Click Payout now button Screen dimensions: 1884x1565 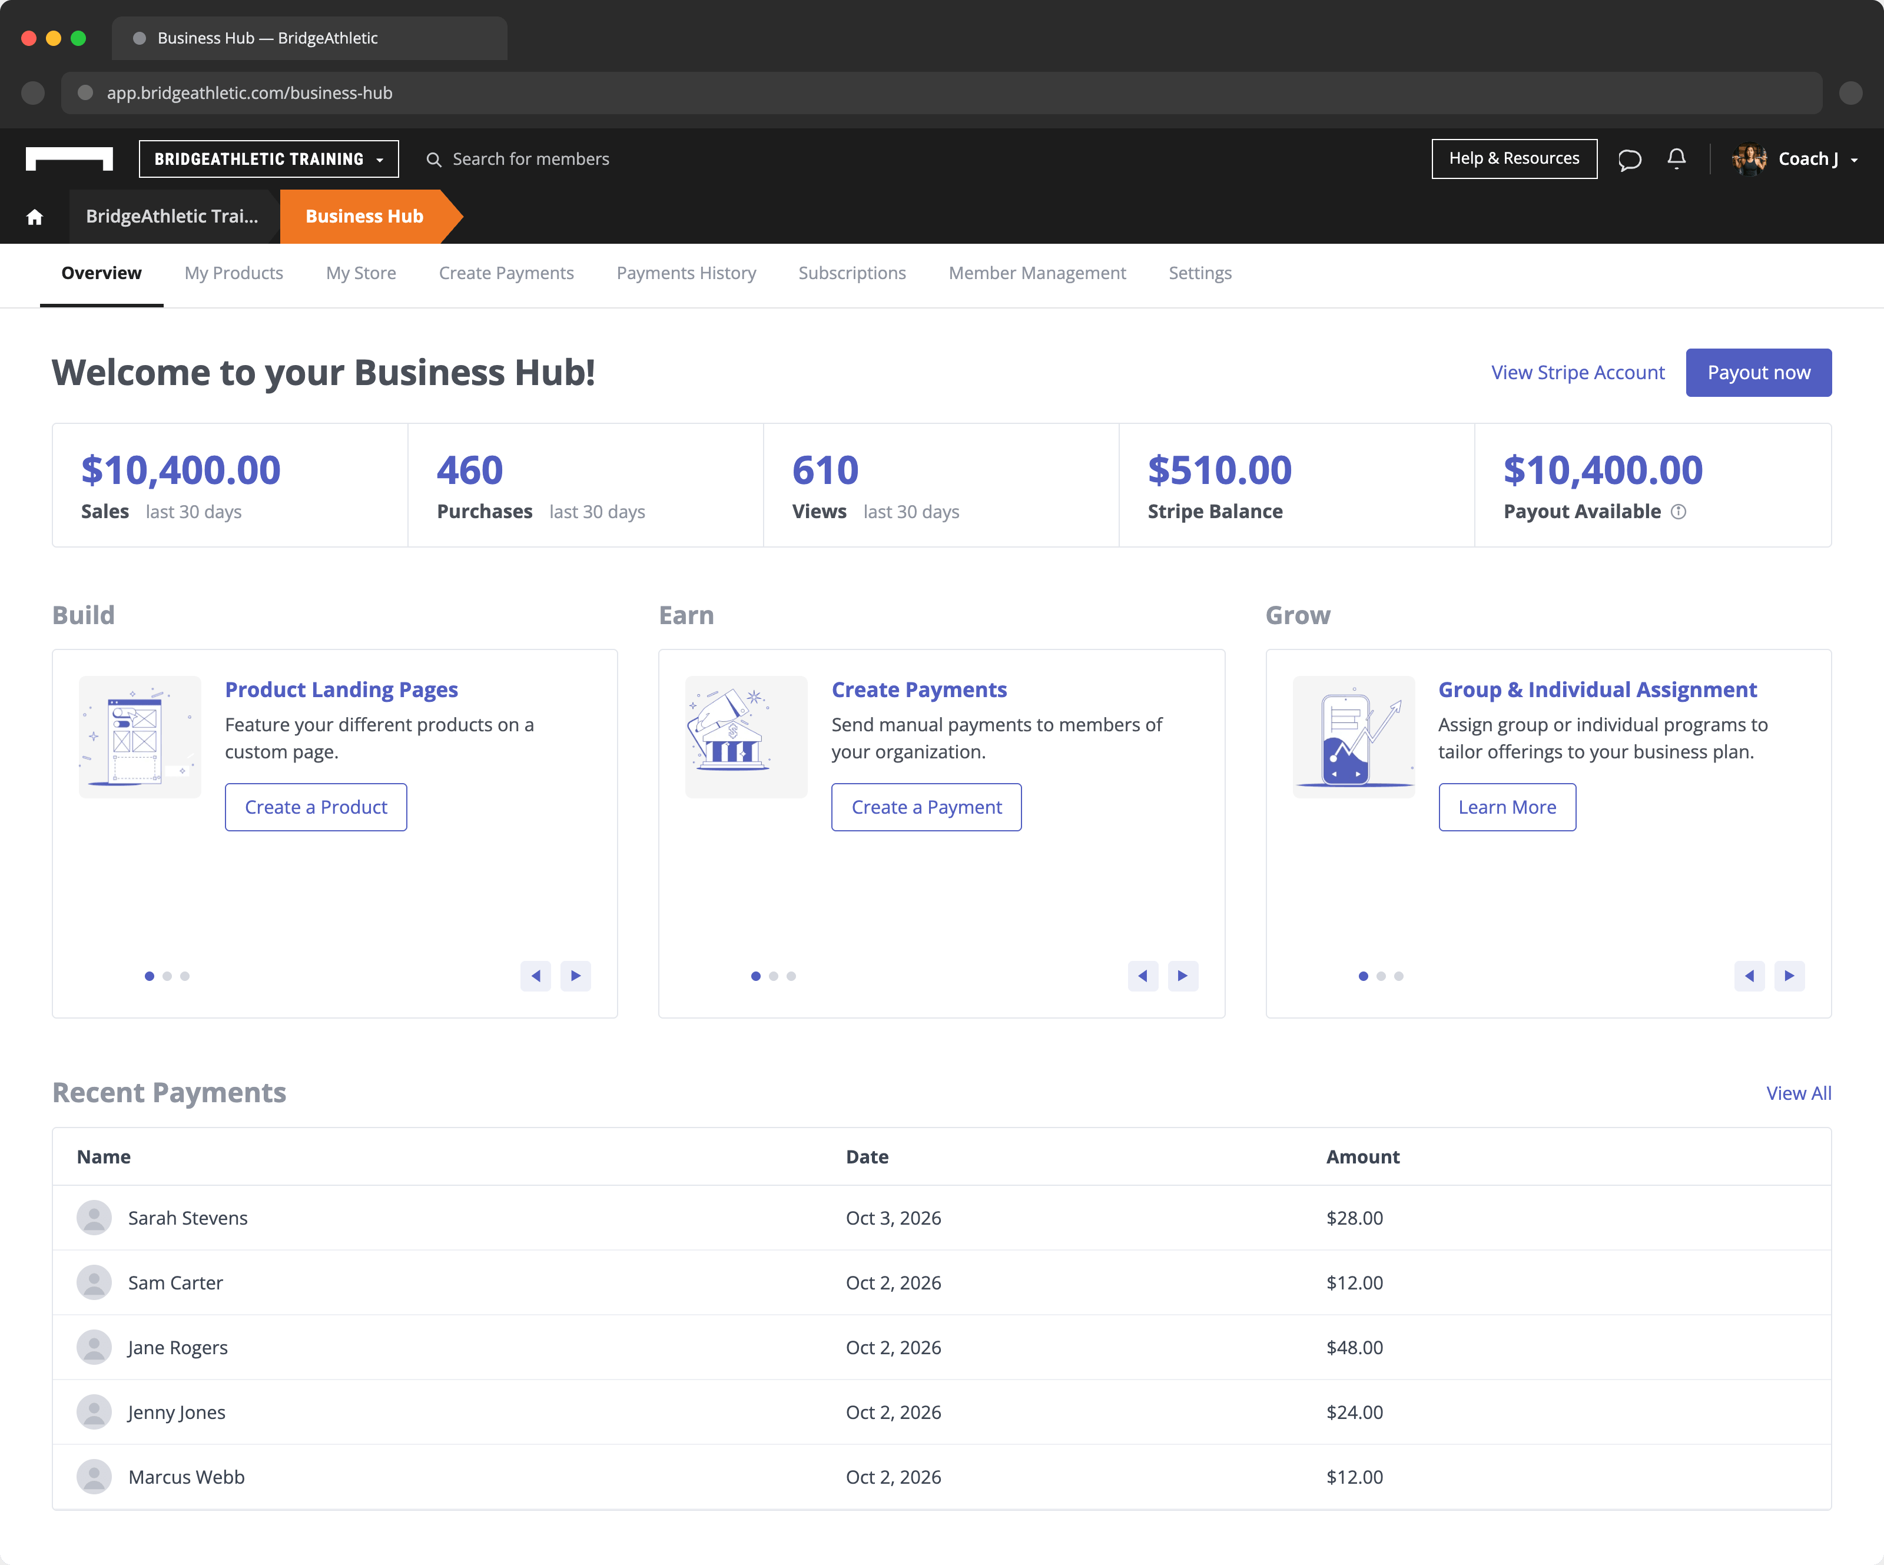tap(1759, 372)
